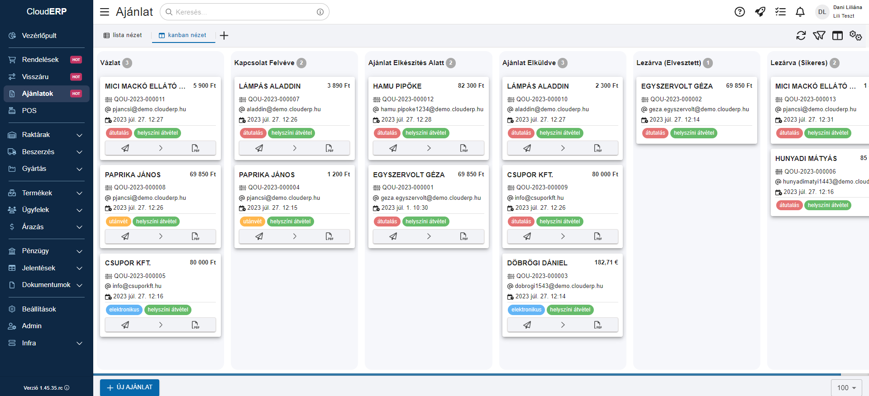Open the view settings gears icon
The height and width of the screenshot is (396, 869).
tap(855, 35)
